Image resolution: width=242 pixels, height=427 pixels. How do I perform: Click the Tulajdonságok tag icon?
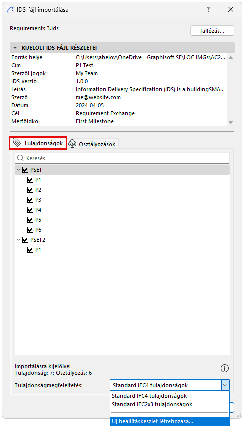[x=17, y=143]
